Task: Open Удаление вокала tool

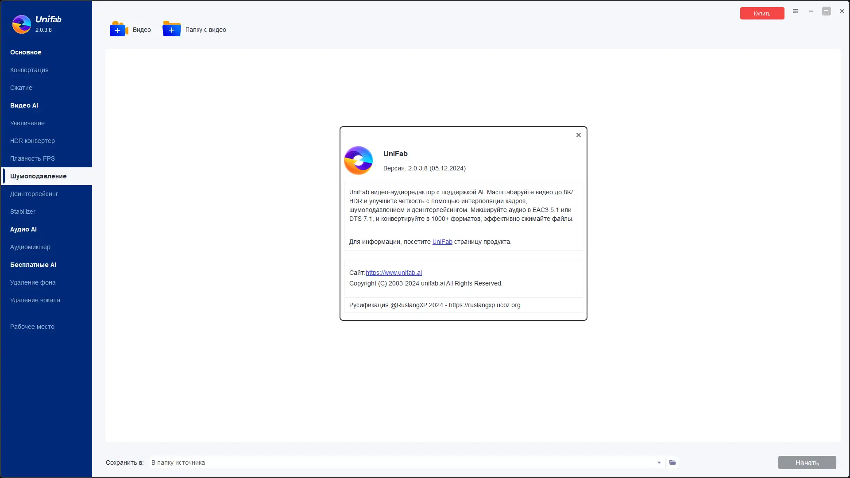Action: (35, 300)
